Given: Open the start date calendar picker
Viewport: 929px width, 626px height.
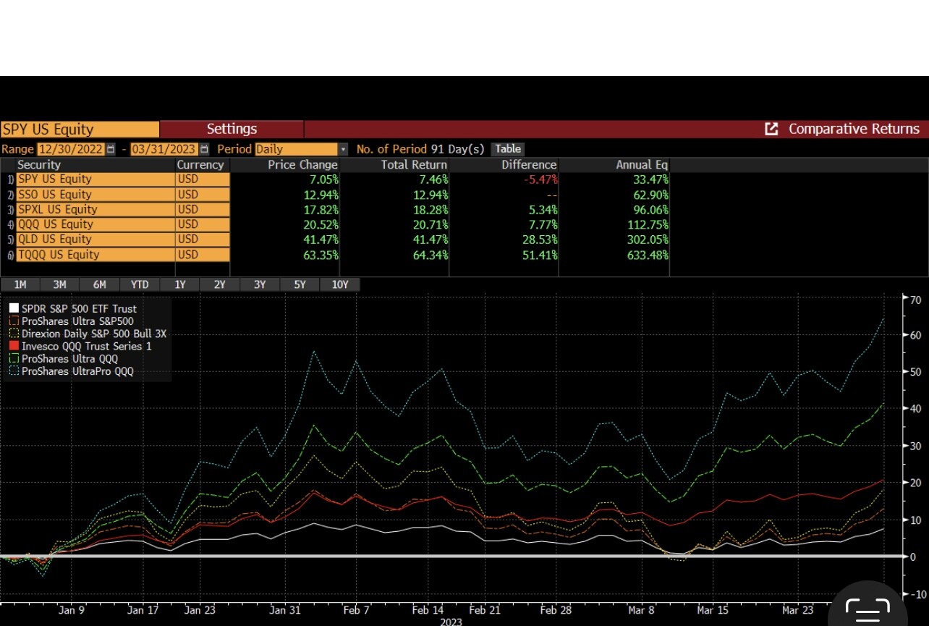Looking at the screenshot, I should tap(111, 149).
